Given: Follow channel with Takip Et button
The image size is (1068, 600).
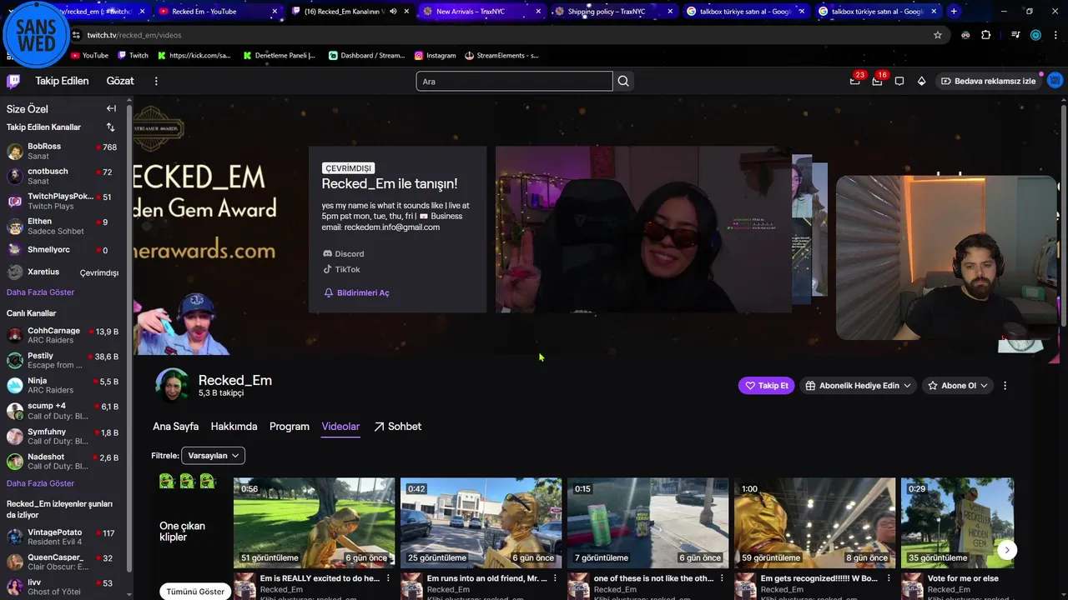Looking at the screenshot, I should [x=767, y=386].
